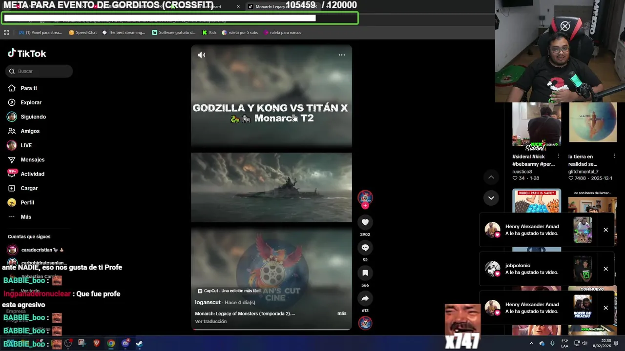This screenshot has height=351, width=625.
Task: Open Brave browser from the taskbar
Action: (96, 343)
